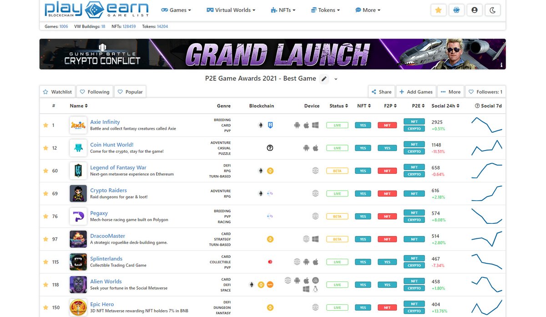Switch to the Following tab

[x=95, y=92]
